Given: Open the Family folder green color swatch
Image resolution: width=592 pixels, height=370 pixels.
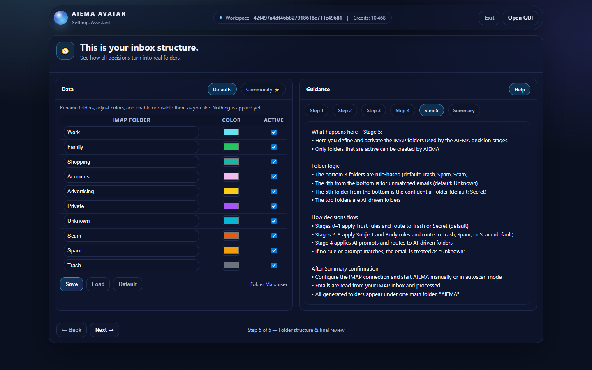Looking at the screenshot, I should [231, 147].
